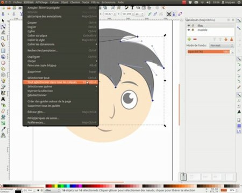Pick the Measure tool in the toolbox
The height and width of the screenshot is (193, 242).
click(x=3, y=44)
